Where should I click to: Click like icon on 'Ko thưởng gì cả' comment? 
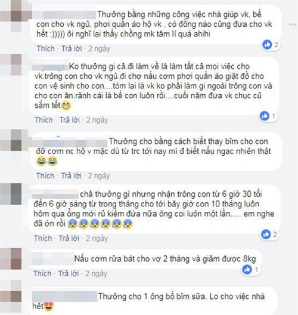(x=265, y=116)
